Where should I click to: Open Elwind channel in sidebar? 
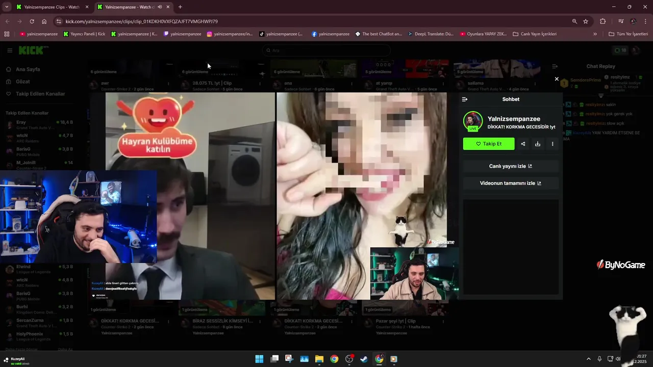click(40, 269)
